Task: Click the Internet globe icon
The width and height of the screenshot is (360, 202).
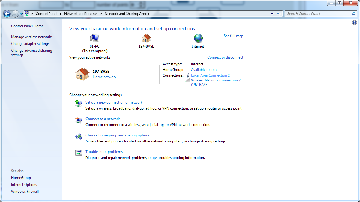Action: 198,38
